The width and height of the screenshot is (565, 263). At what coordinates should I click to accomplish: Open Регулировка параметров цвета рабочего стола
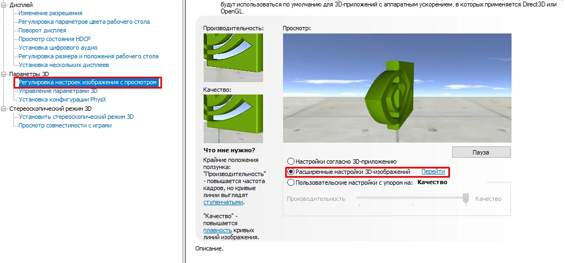(84, 22)
